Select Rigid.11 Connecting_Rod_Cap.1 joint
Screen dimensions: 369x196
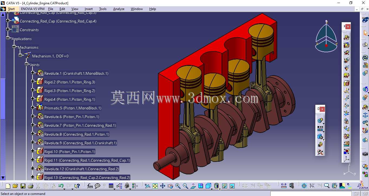(87, 160)
